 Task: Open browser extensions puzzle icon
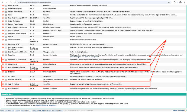[174, 2]
